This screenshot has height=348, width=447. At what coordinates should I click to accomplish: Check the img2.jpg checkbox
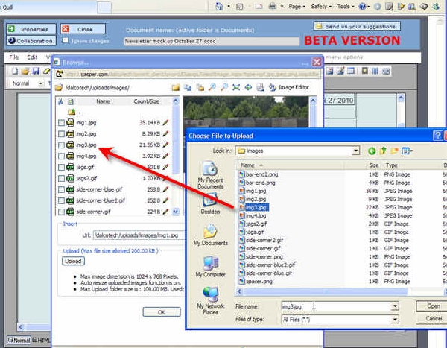pos(61,134)
